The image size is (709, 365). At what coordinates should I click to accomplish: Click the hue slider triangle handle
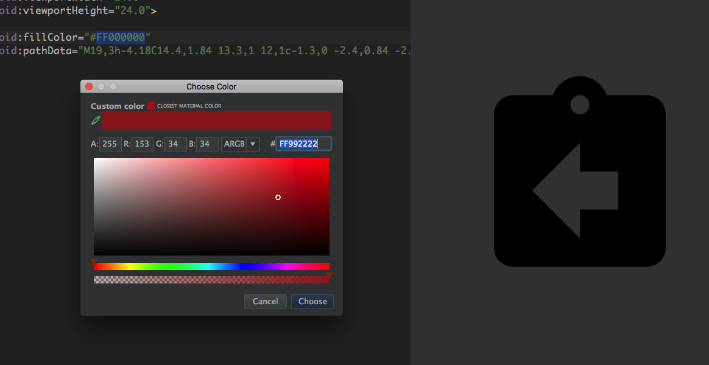94,262
